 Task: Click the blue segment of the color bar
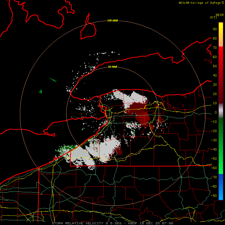click(221, 187)
